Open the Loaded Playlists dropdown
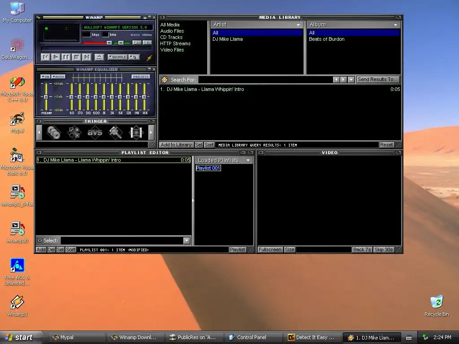The width and height of the screenshot is (459, 344). (248, 160)
